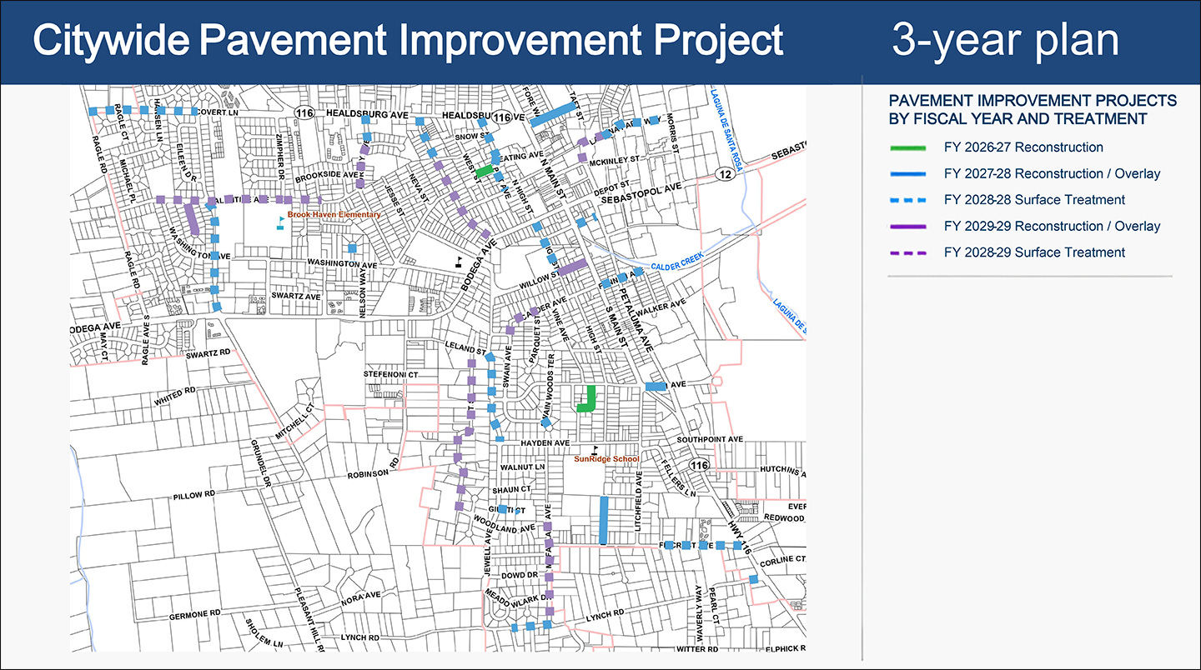Click the FY 2027-28 Reconstruction / Overlay label
Image resolution: width=1201 pixels, height=670 pixels.
[x=1052, y=174]
